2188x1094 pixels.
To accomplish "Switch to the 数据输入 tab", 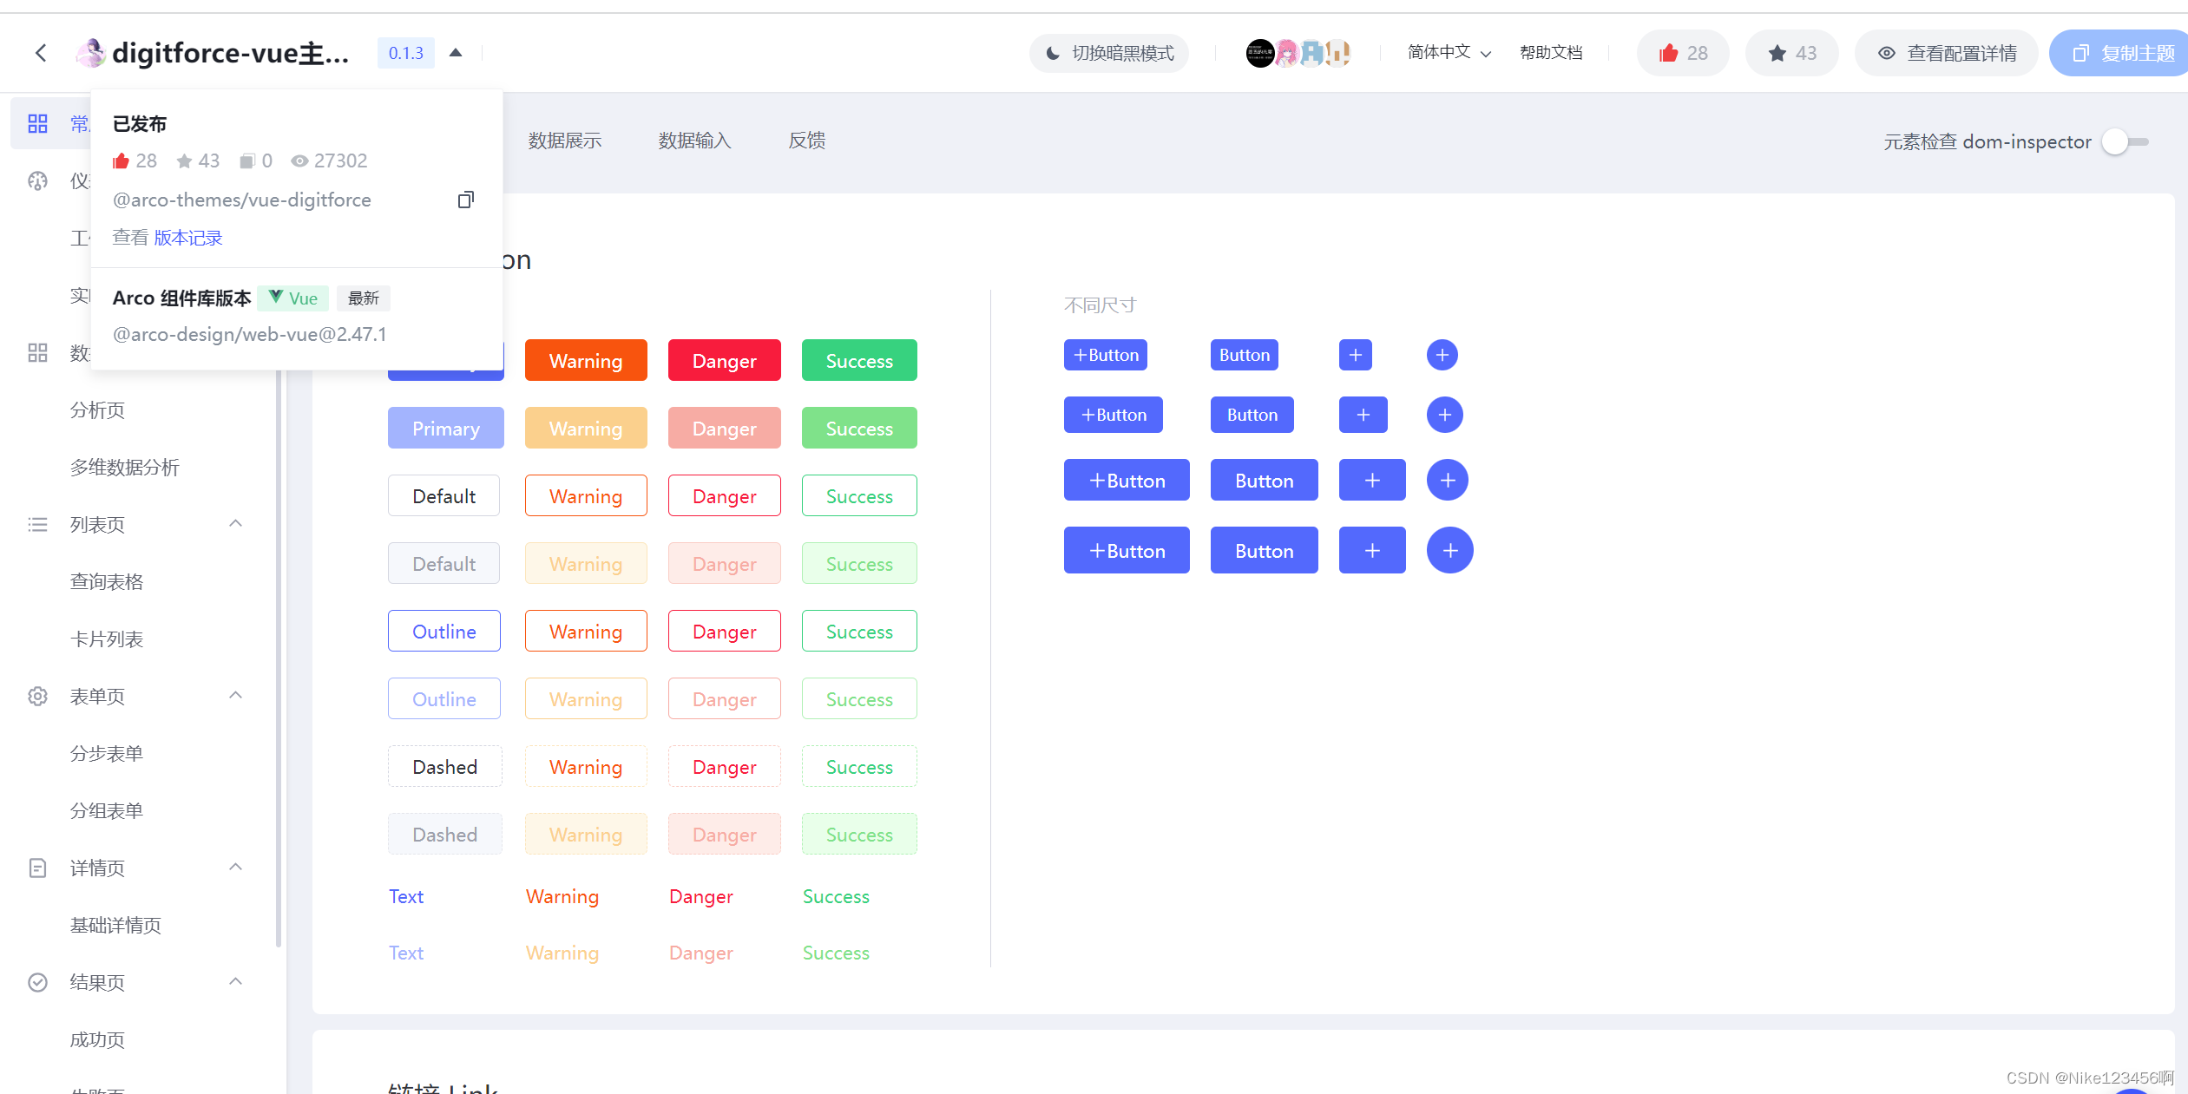I will 694,141.
